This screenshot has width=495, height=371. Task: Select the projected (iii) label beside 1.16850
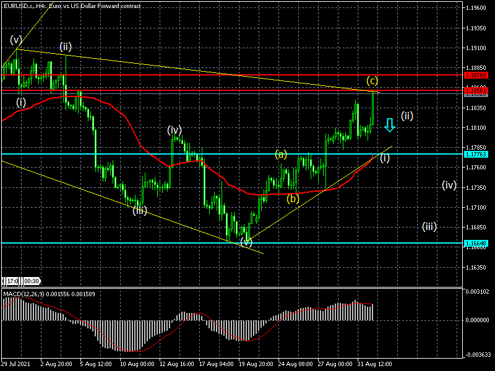coord(429,226)
